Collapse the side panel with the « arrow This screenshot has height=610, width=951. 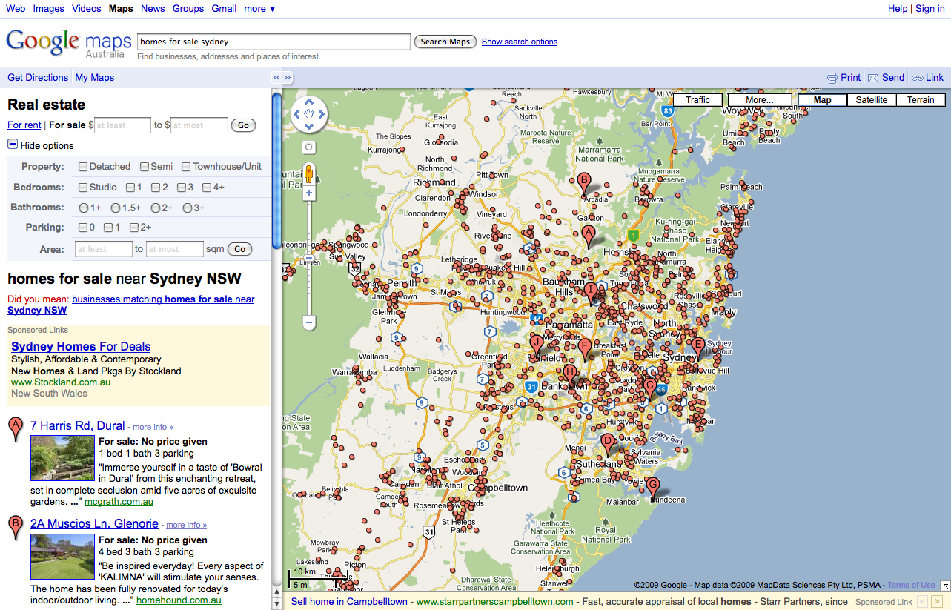pos(276,77)
